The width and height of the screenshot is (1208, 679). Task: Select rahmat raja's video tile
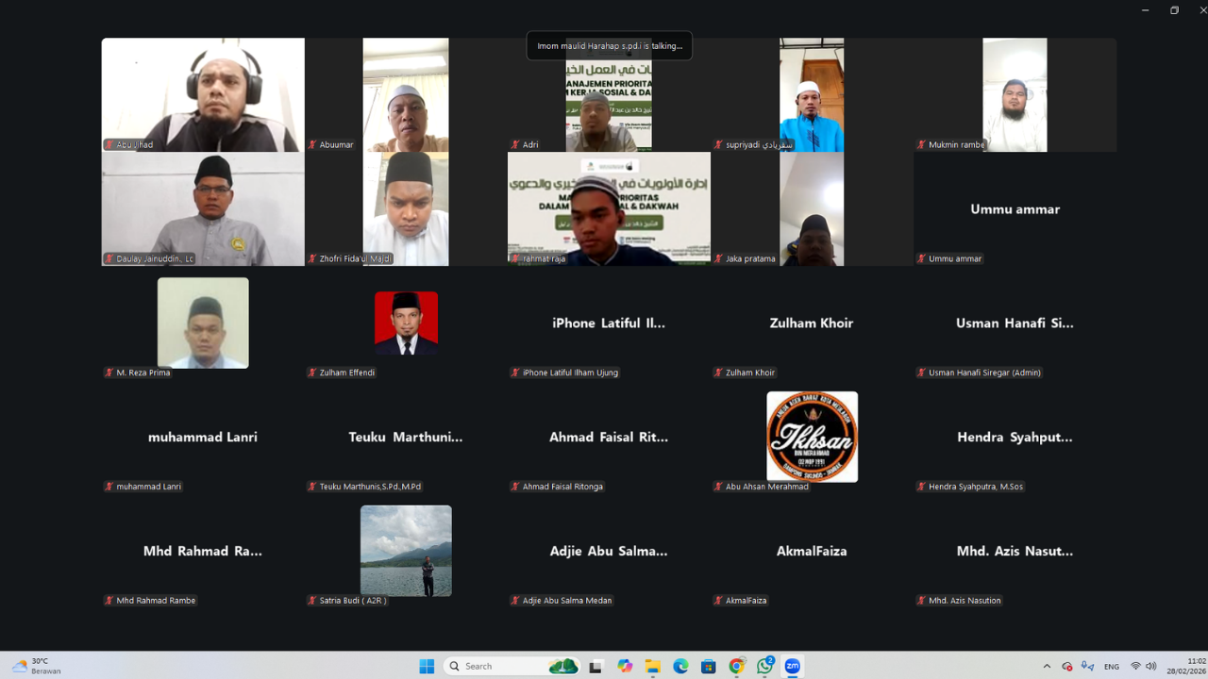(x=609, y=208)
